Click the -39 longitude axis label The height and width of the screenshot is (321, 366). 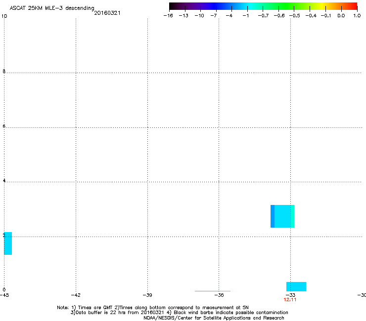click(x=147, y=295)
